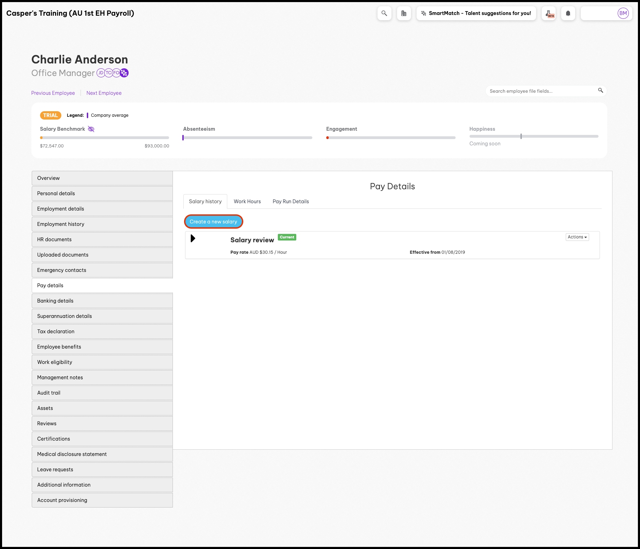Screen dimensions: 640x549
Task: Open the Actions dropdown for Salary review
Action: pyautogui.click(x=577, y=237)
